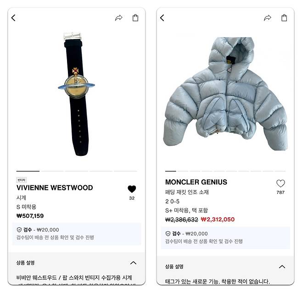Tap the shield icon by ₩20,000 on watch
Image resolution: width=302 pixels, height=293 pixels.
point(19,230)
